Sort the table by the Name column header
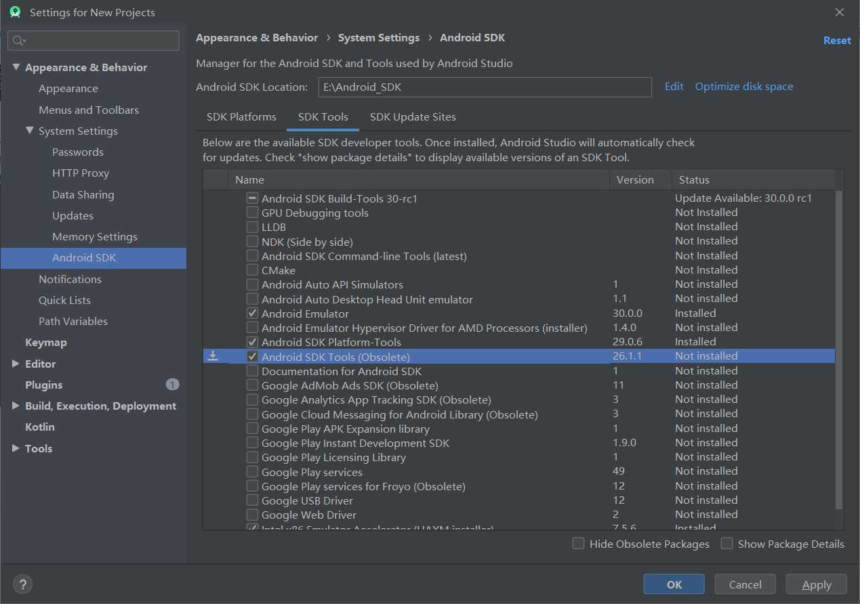860x604 pixels. (x=419, y=179)
